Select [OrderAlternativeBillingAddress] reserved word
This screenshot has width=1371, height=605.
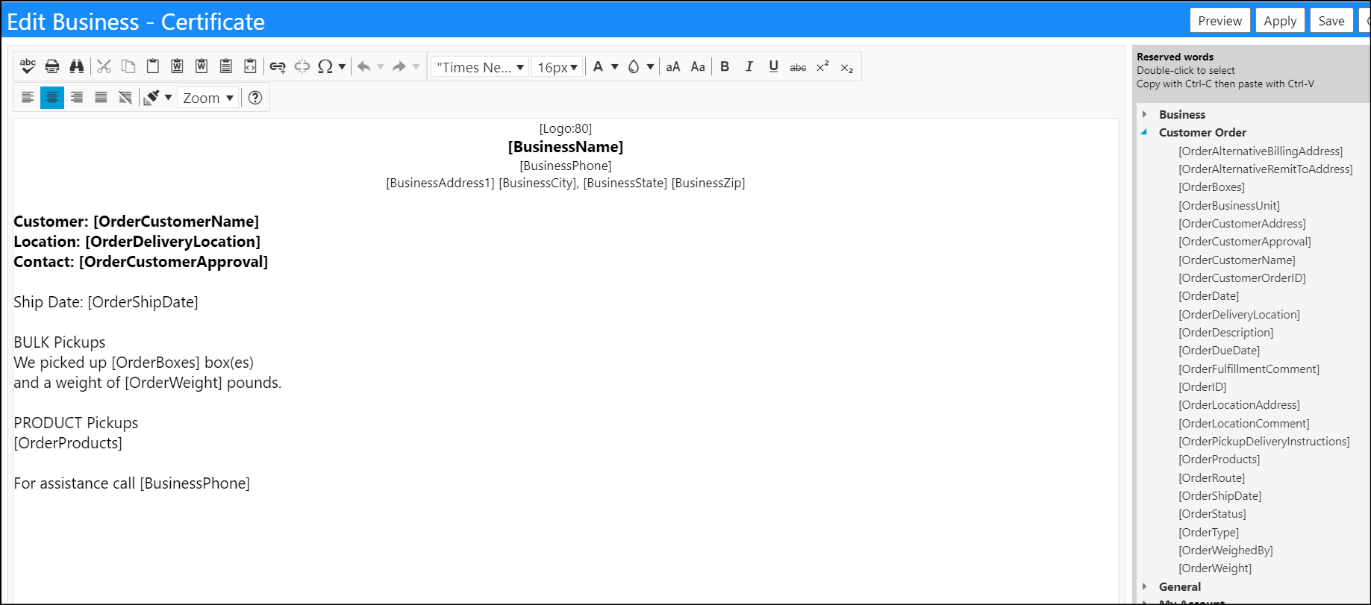pos(1261,151)
